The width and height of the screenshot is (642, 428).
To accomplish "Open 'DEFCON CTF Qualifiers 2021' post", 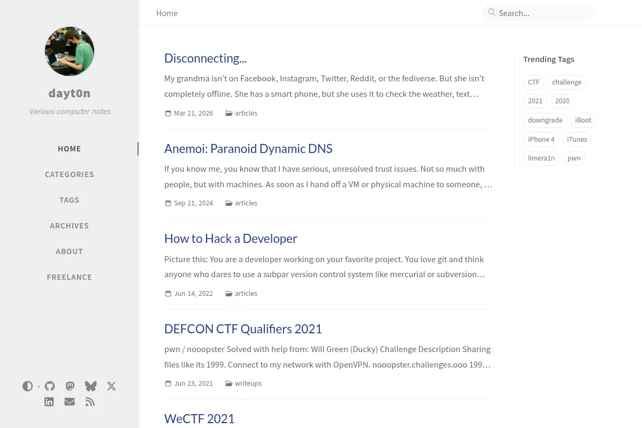I will (243, 329).
